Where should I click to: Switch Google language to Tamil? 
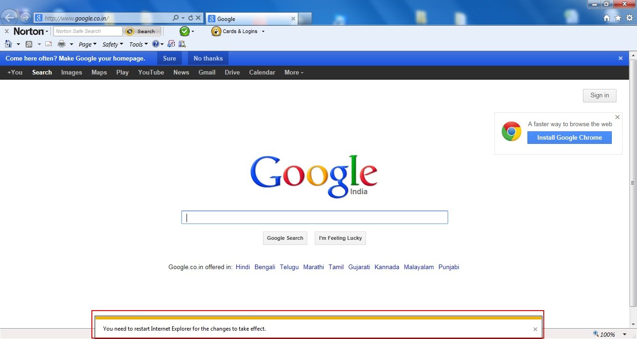336,267
